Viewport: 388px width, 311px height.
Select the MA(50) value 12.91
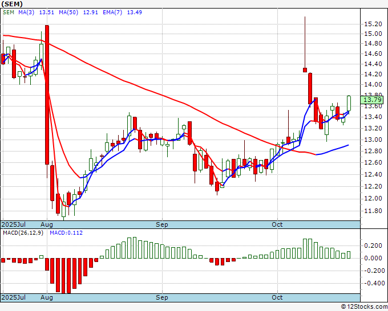91,13
